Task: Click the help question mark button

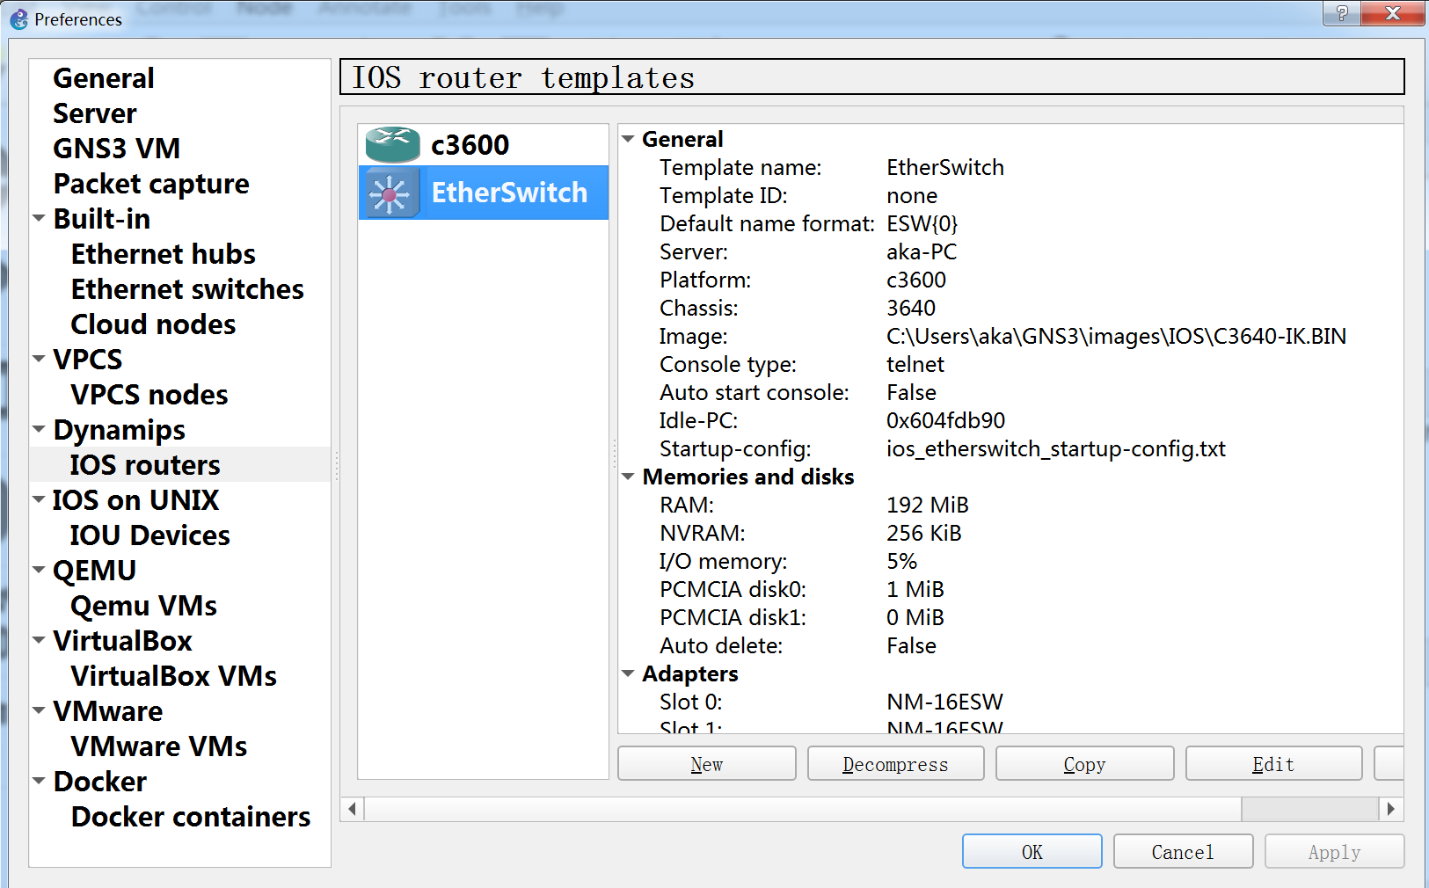Action: [1342, 12]
